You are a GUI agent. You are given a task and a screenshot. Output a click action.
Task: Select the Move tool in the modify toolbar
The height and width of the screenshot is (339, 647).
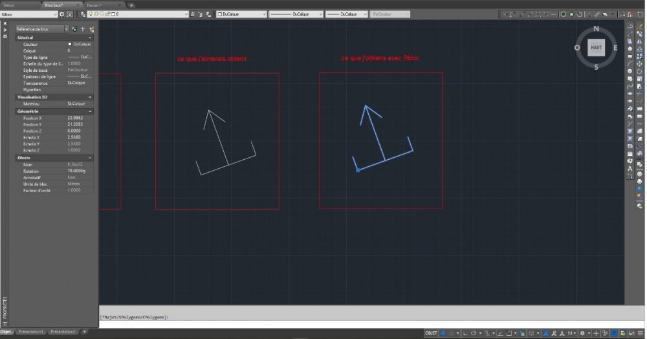640,64
